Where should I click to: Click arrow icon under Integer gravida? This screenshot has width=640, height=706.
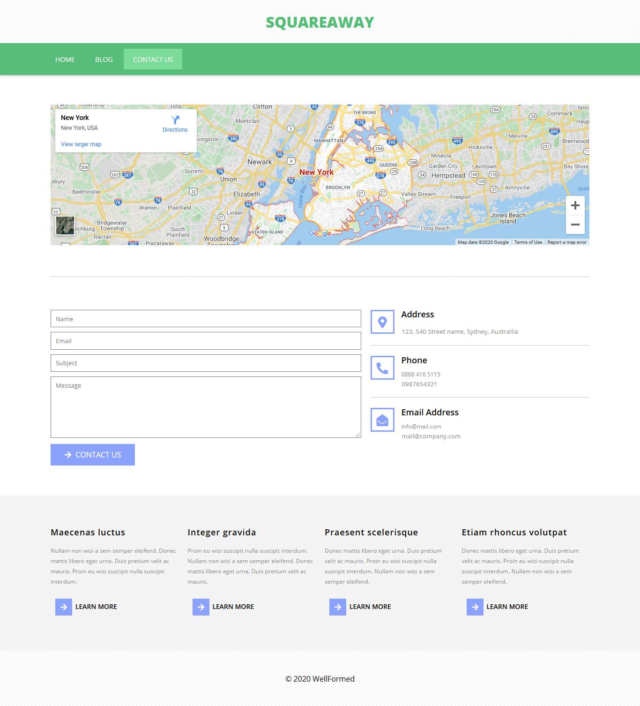pyautogui.click(x=201, y=607)
